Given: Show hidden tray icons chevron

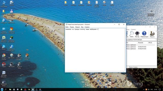Looking at the screenshot, I should pyautogui.click(x=144, y=89).
